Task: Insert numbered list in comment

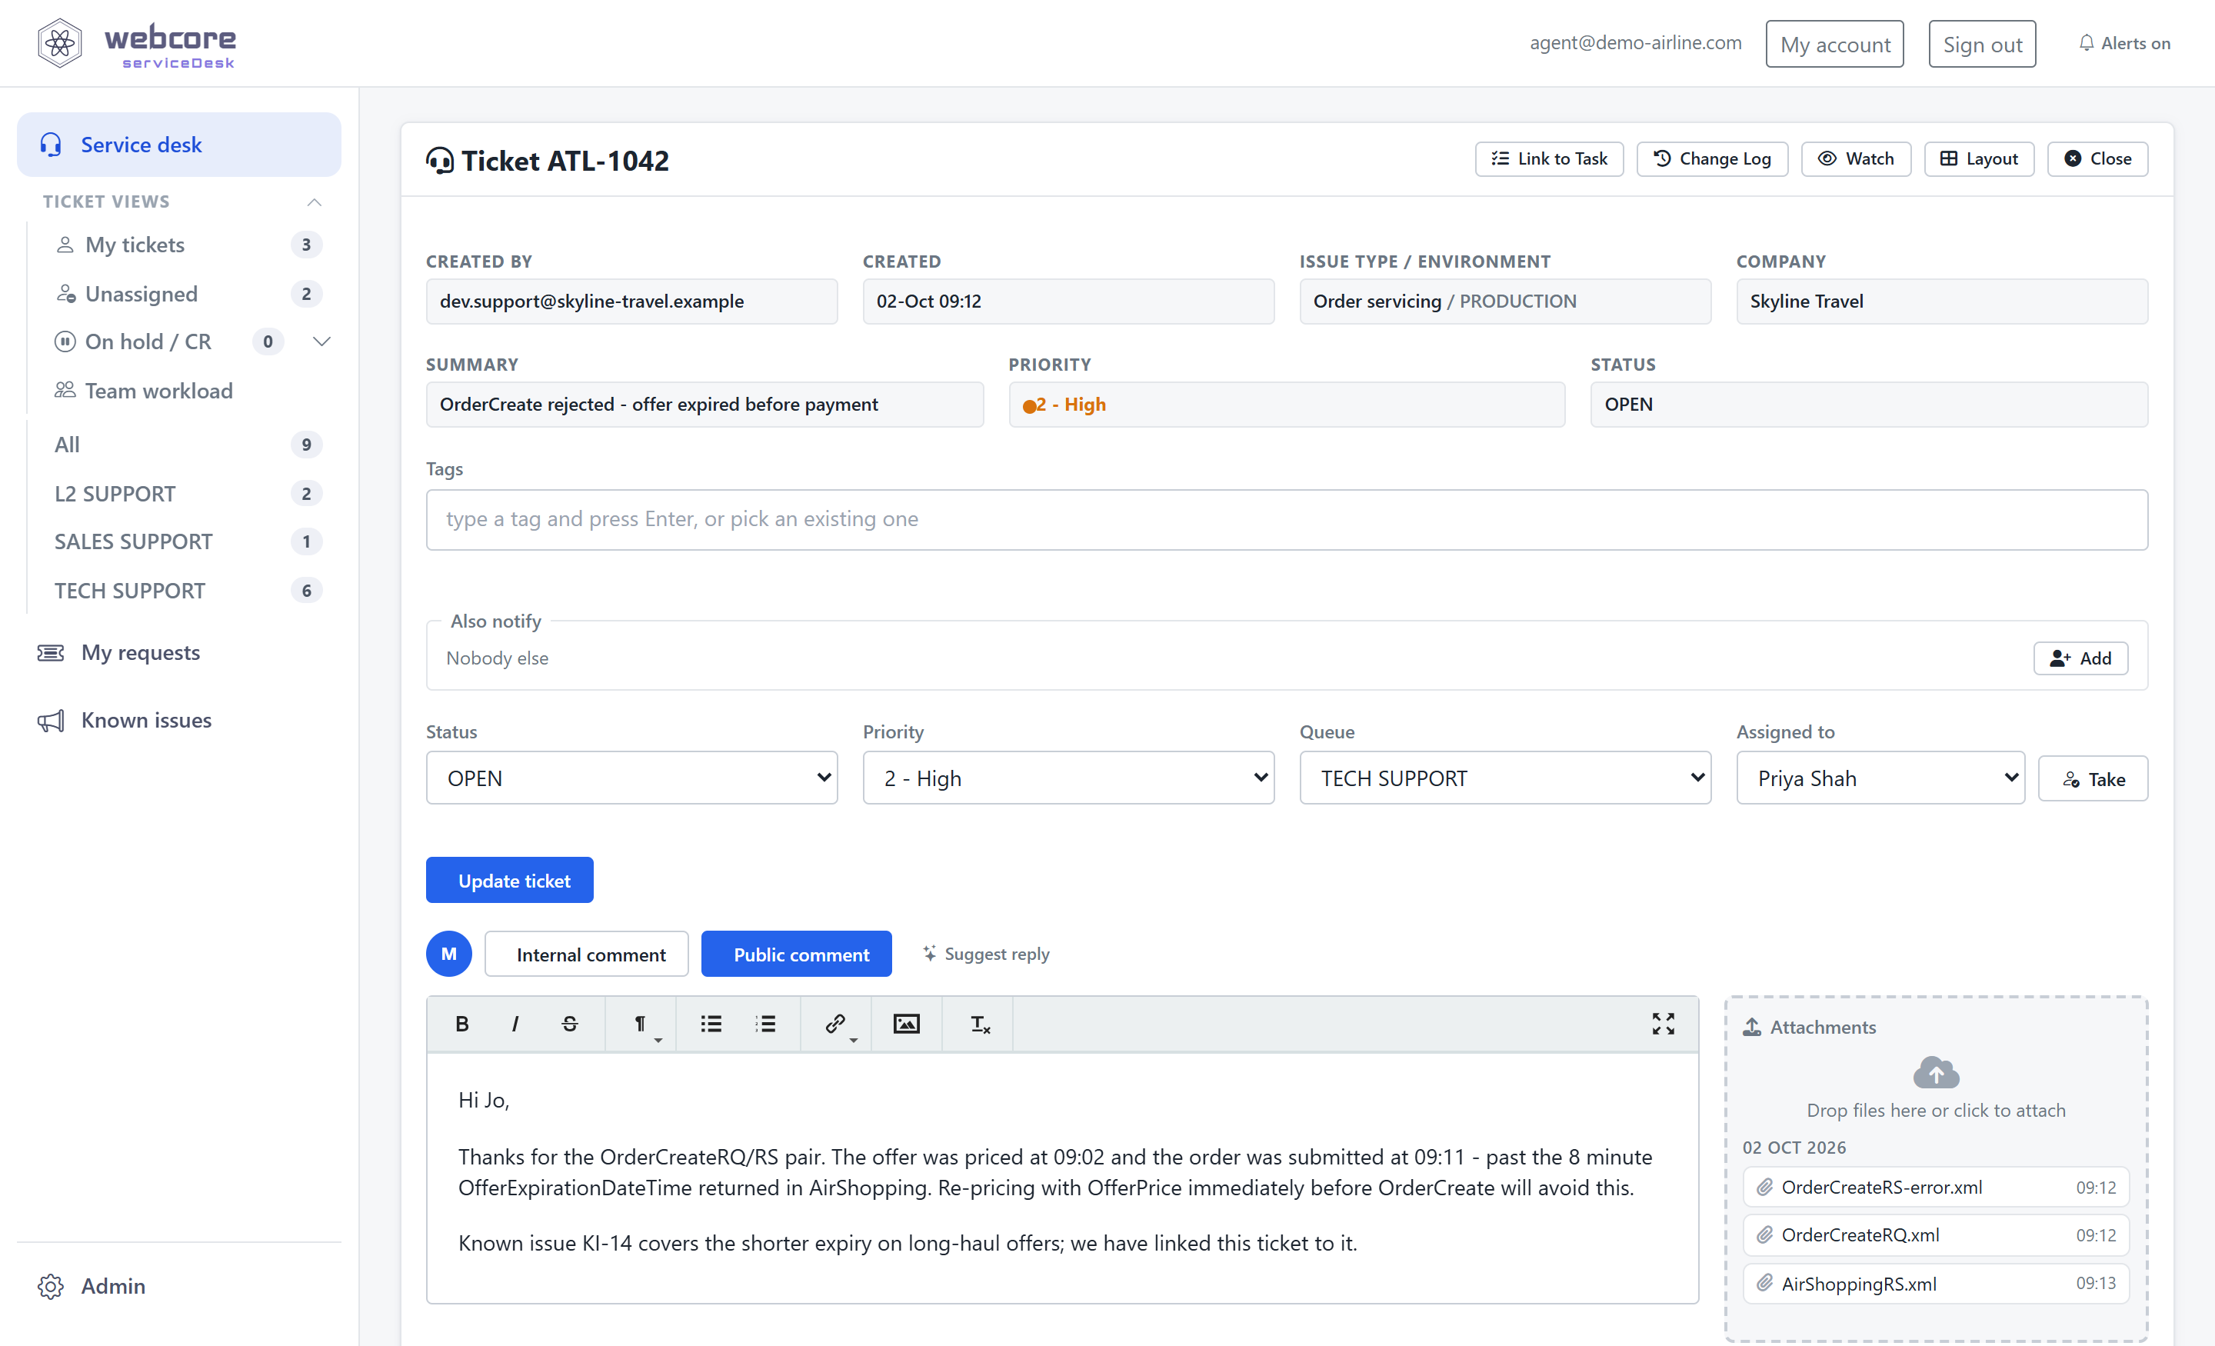Action: (765, 1023)
